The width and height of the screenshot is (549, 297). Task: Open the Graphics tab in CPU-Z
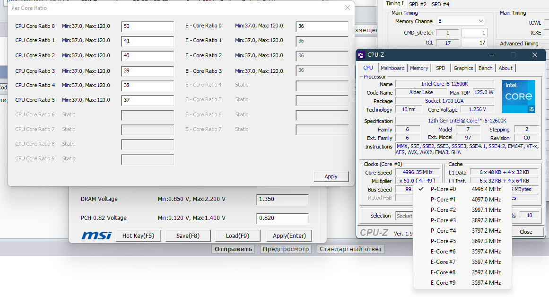463,68
